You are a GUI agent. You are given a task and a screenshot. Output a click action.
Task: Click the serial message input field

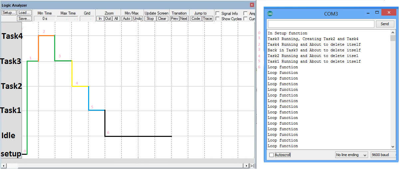321,24
